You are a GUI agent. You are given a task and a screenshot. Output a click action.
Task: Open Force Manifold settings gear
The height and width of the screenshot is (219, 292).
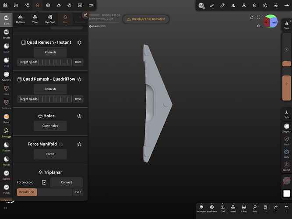click(x=79, y=144)
